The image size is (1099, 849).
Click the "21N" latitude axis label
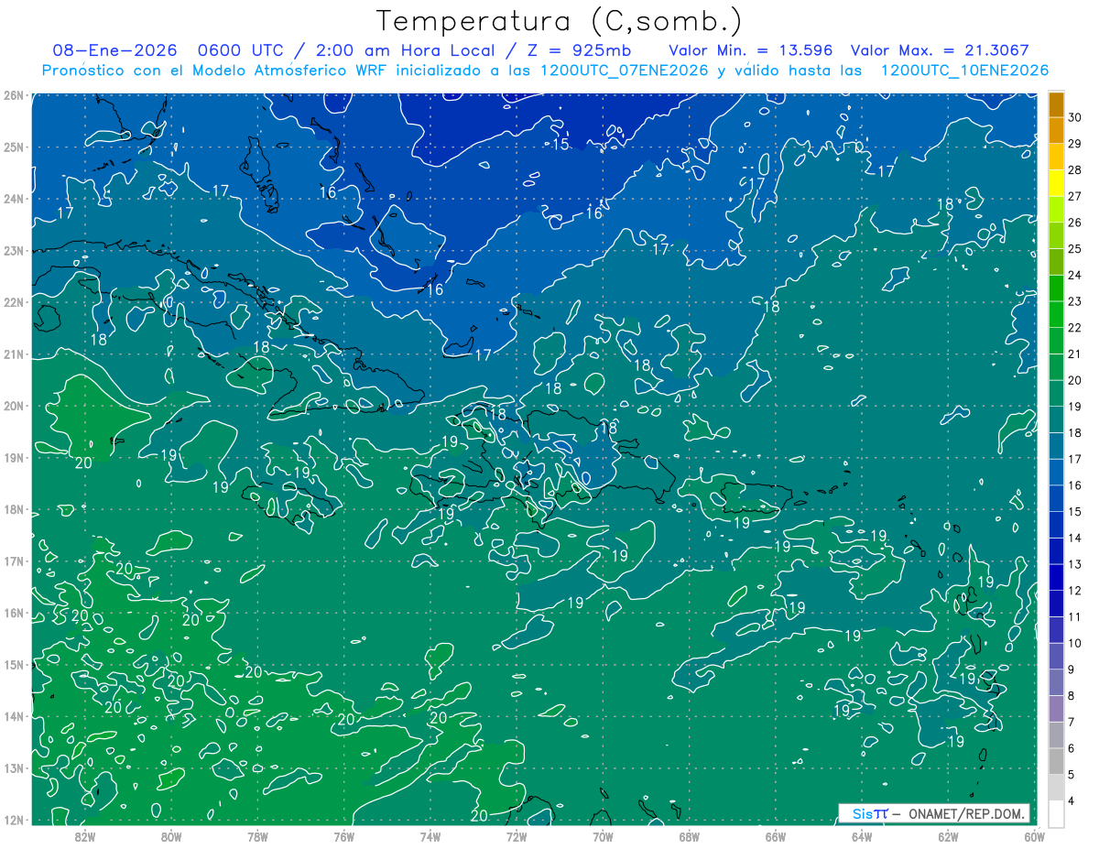pos(14,354)
